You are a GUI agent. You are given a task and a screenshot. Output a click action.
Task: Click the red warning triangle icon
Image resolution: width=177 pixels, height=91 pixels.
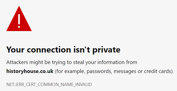pos(19,18)
